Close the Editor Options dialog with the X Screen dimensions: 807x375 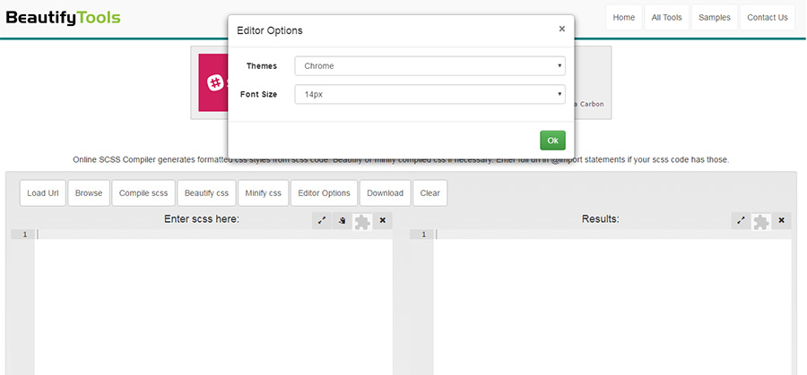tap(562, 29)
